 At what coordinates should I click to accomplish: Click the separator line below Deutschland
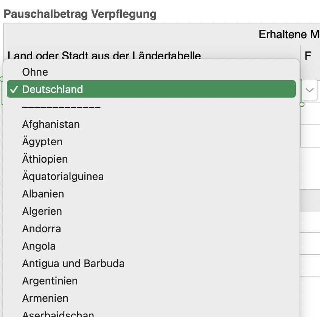pos(62,107)
